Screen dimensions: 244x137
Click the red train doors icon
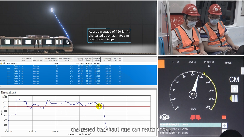[195, 117]
